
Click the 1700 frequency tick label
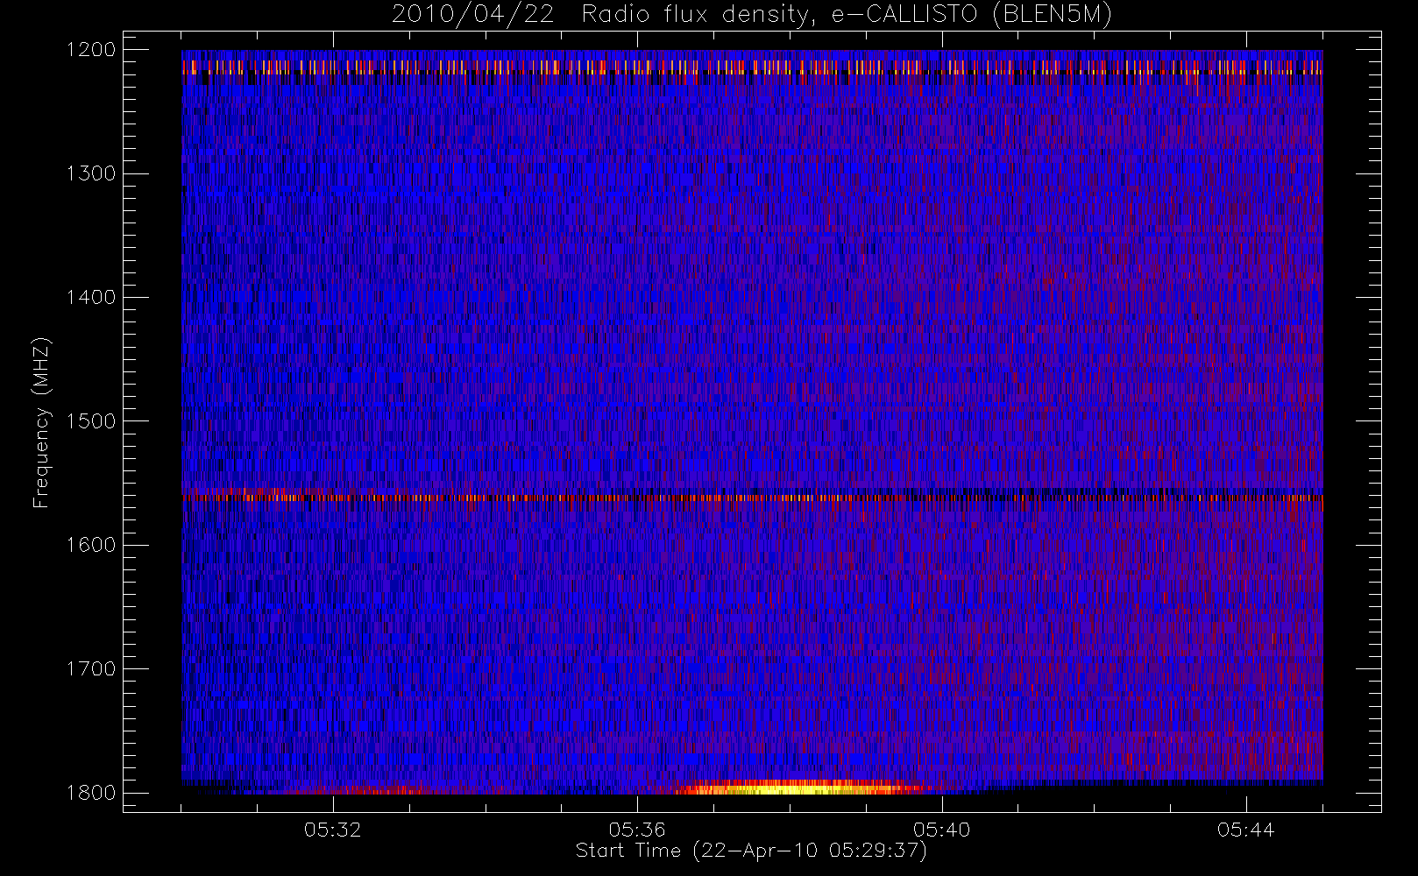(x=91, y=669)
